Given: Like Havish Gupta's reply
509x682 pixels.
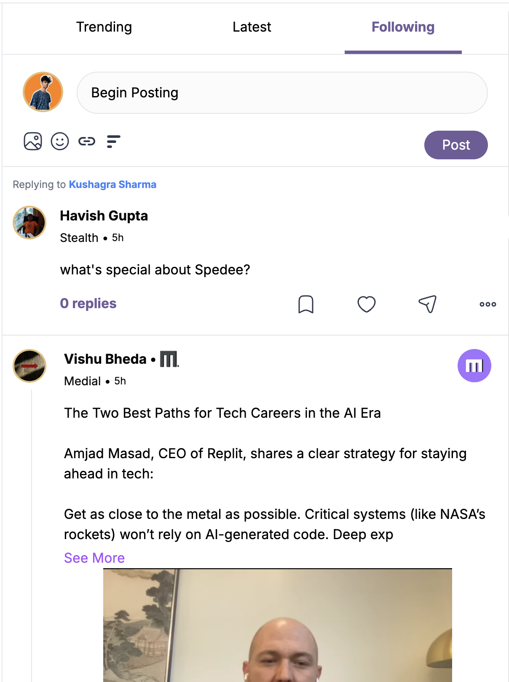Looking at the screenshot, I should click(367, 304).
